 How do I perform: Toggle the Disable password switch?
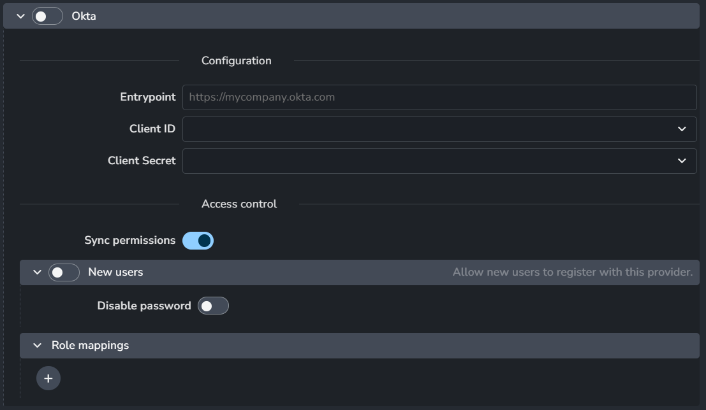[213, 306]
